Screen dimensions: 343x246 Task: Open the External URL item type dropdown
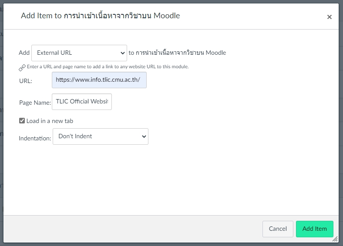[x=79, y=53]
